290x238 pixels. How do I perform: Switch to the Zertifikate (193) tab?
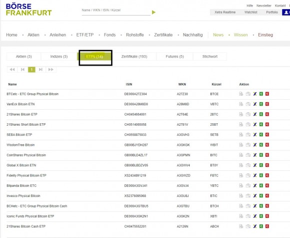[x=134, y=56]
